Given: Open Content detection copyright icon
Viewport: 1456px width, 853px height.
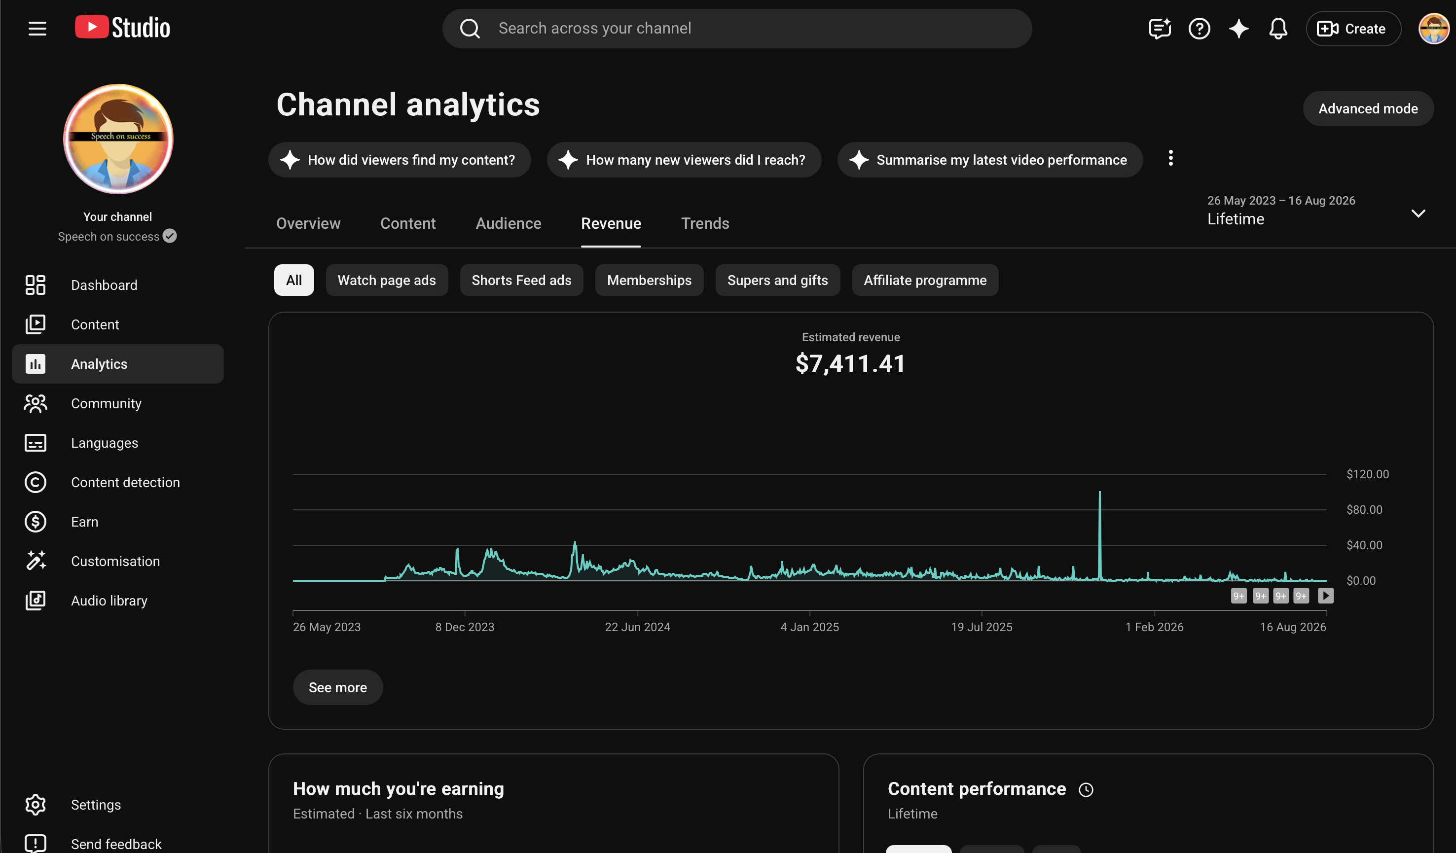Looking at the screenshot, I should 35,482.
